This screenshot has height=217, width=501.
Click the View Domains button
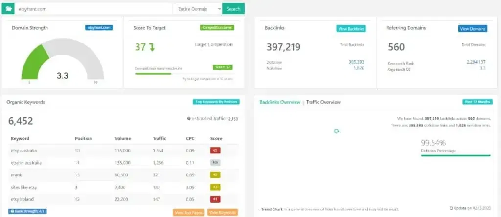click(x=473, y=29)
